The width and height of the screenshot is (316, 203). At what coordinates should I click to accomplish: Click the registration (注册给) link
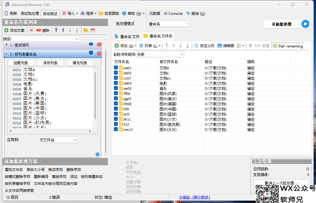(x=195, y=197)
